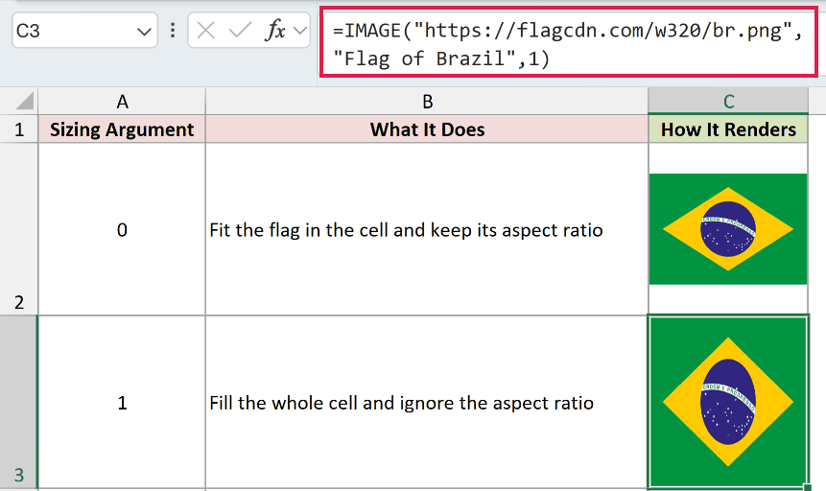Select row 1 header

click(x=19, y=129)
